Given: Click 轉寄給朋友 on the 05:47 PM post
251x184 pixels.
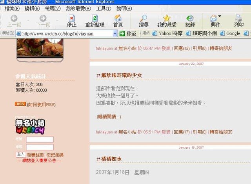Looking at the screenshot, I should (x=221, y=48).
